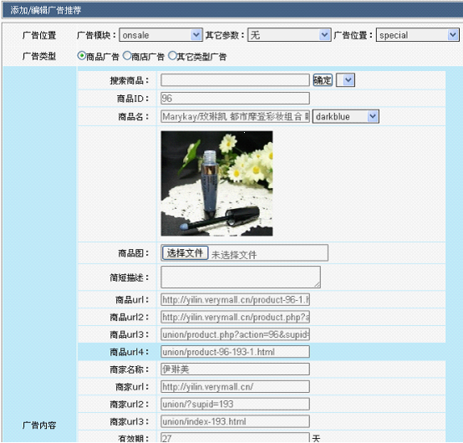
Task: Open the 广告位置 special dropdown
Action: click(418, 35)
